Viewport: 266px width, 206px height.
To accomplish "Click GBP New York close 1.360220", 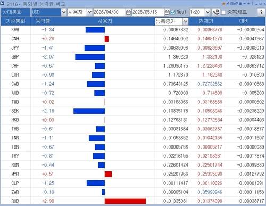I will (x=178, y=57).
